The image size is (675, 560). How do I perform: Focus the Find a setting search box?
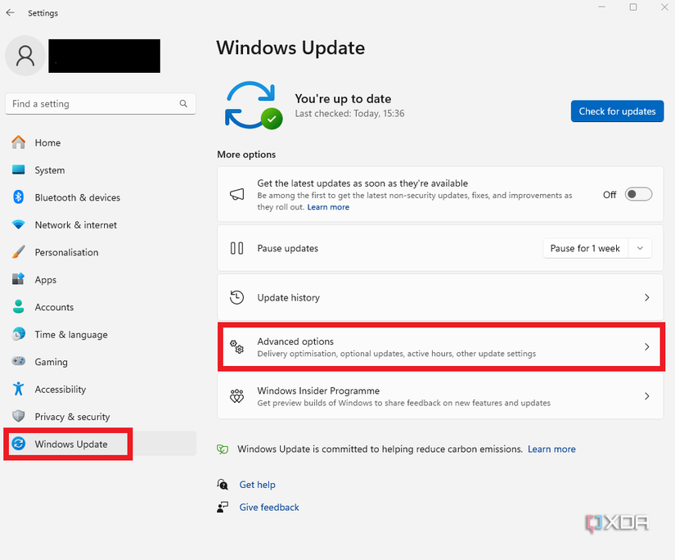[101, 104]
